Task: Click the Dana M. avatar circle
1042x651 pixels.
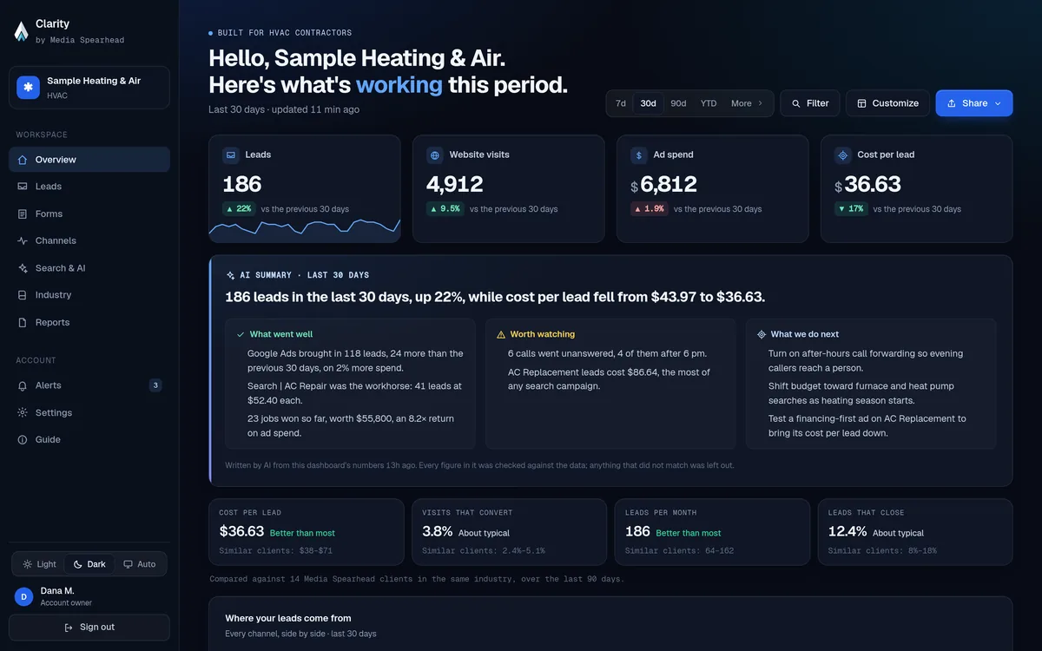Action: [x=24, y=596]
